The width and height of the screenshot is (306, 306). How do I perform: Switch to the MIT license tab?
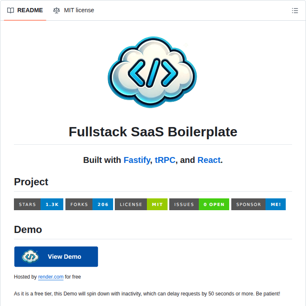point(79,10)
